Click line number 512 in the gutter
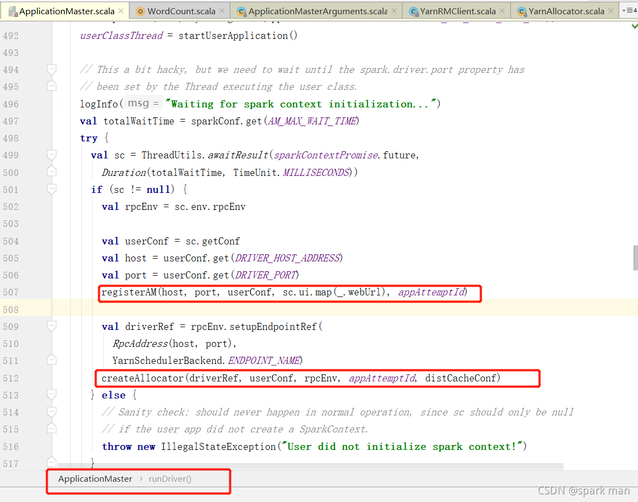This screenshot has width=638, height=502. point(10,378)
